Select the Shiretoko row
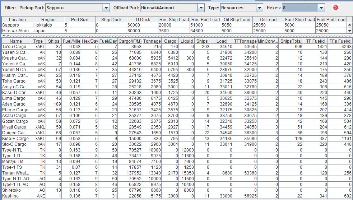353x200 pixels. click(x=177, y=190)
